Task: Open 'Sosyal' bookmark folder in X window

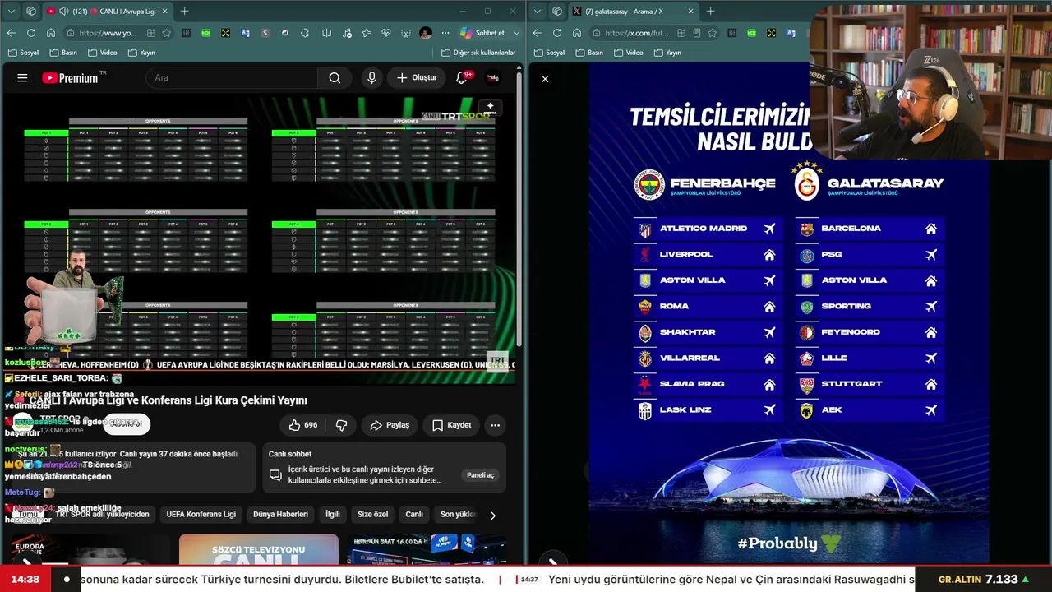Action: 548,53
